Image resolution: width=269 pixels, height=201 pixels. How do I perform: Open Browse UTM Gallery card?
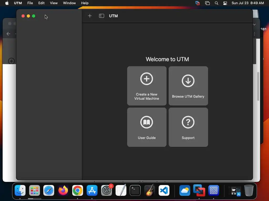click(188, 86)
